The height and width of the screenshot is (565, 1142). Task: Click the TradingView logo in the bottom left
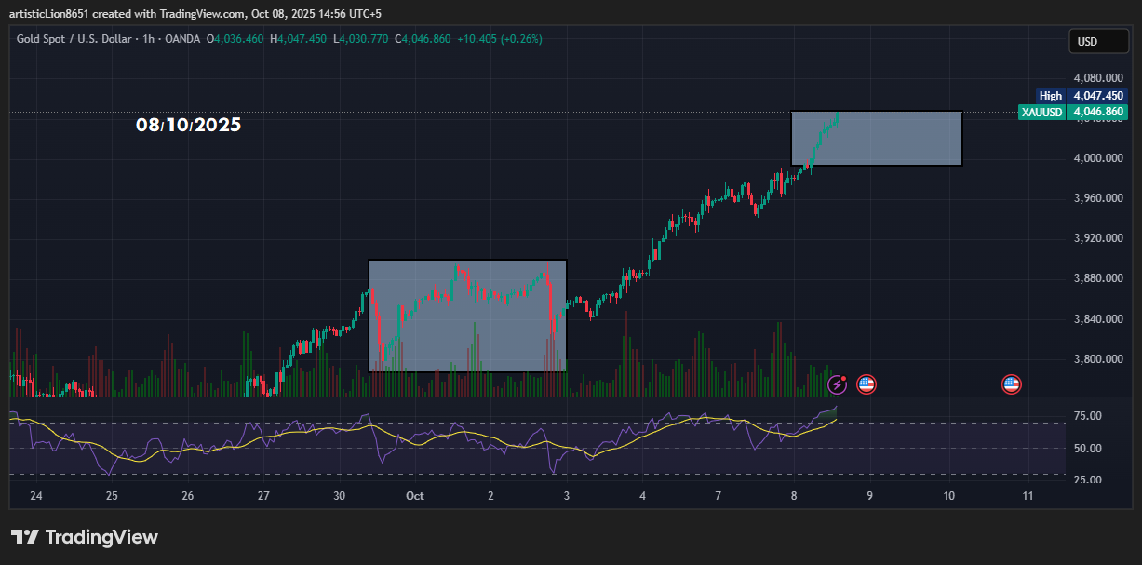tap(26, 537)
